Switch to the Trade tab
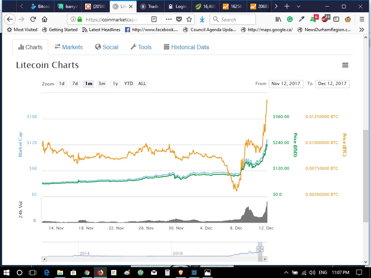Viewport: 371px width, 278px height. (150, 7)
